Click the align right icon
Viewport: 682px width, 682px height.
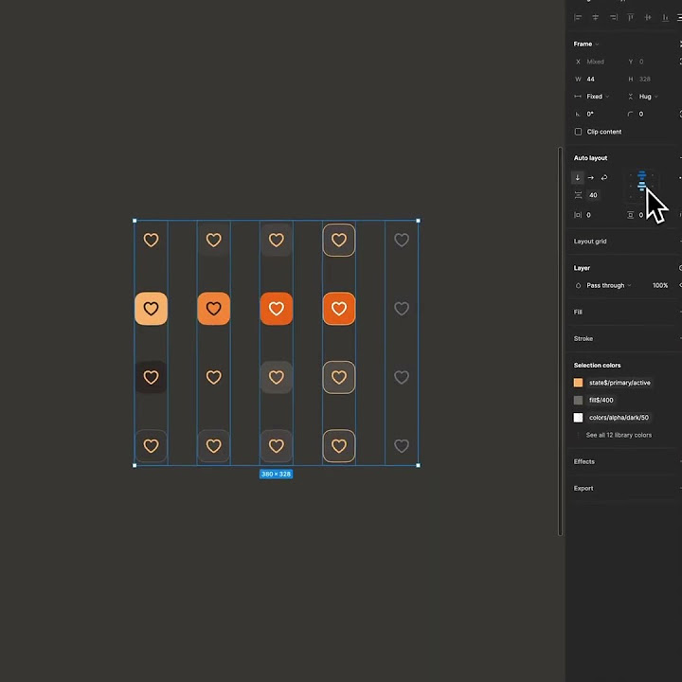(x=613, y=17)
